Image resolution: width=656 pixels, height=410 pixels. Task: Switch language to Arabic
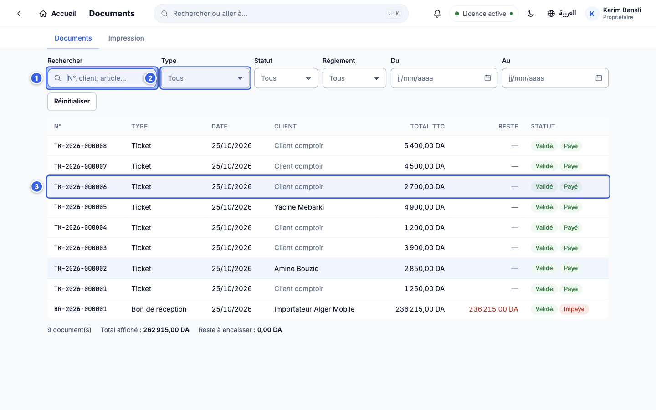coord(562,14)
